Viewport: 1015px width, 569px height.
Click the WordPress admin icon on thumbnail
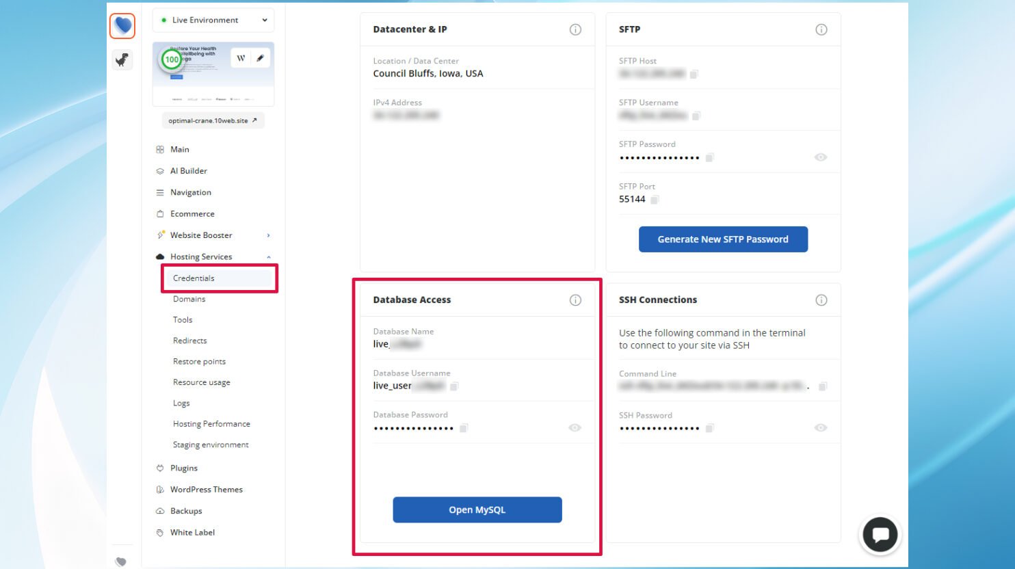pos(241,58)
